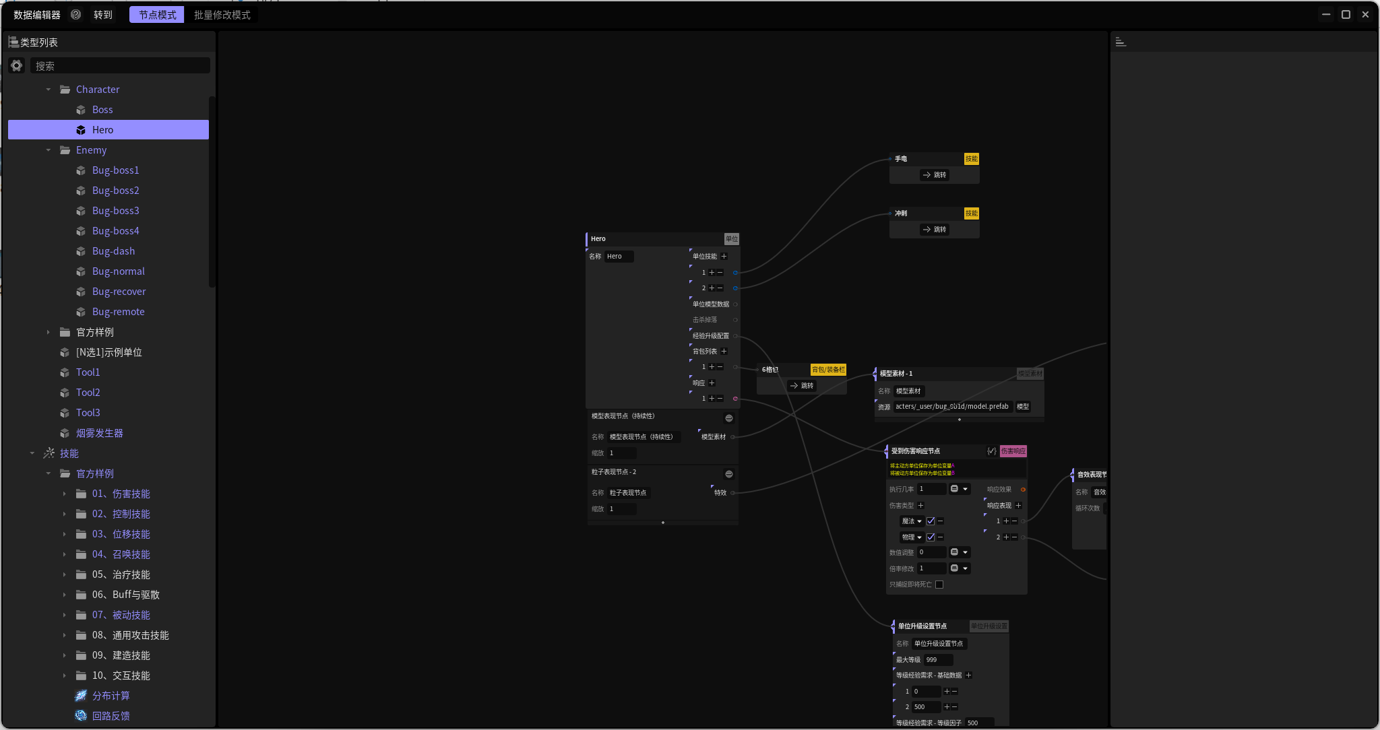Enable the 只捕捉即将死亡 checkbox
This screenshot has height=730, width=1380.
pos(939,585)
